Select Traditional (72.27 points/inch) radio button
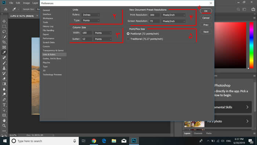 [128, 39]
